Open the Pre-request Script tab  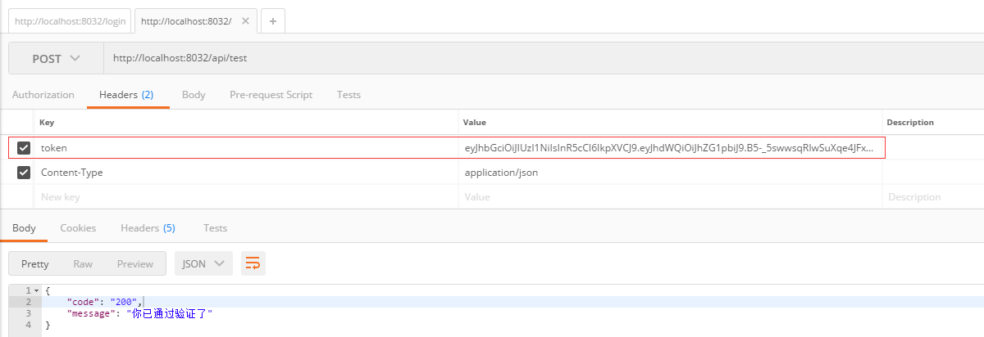coord(271,95)
